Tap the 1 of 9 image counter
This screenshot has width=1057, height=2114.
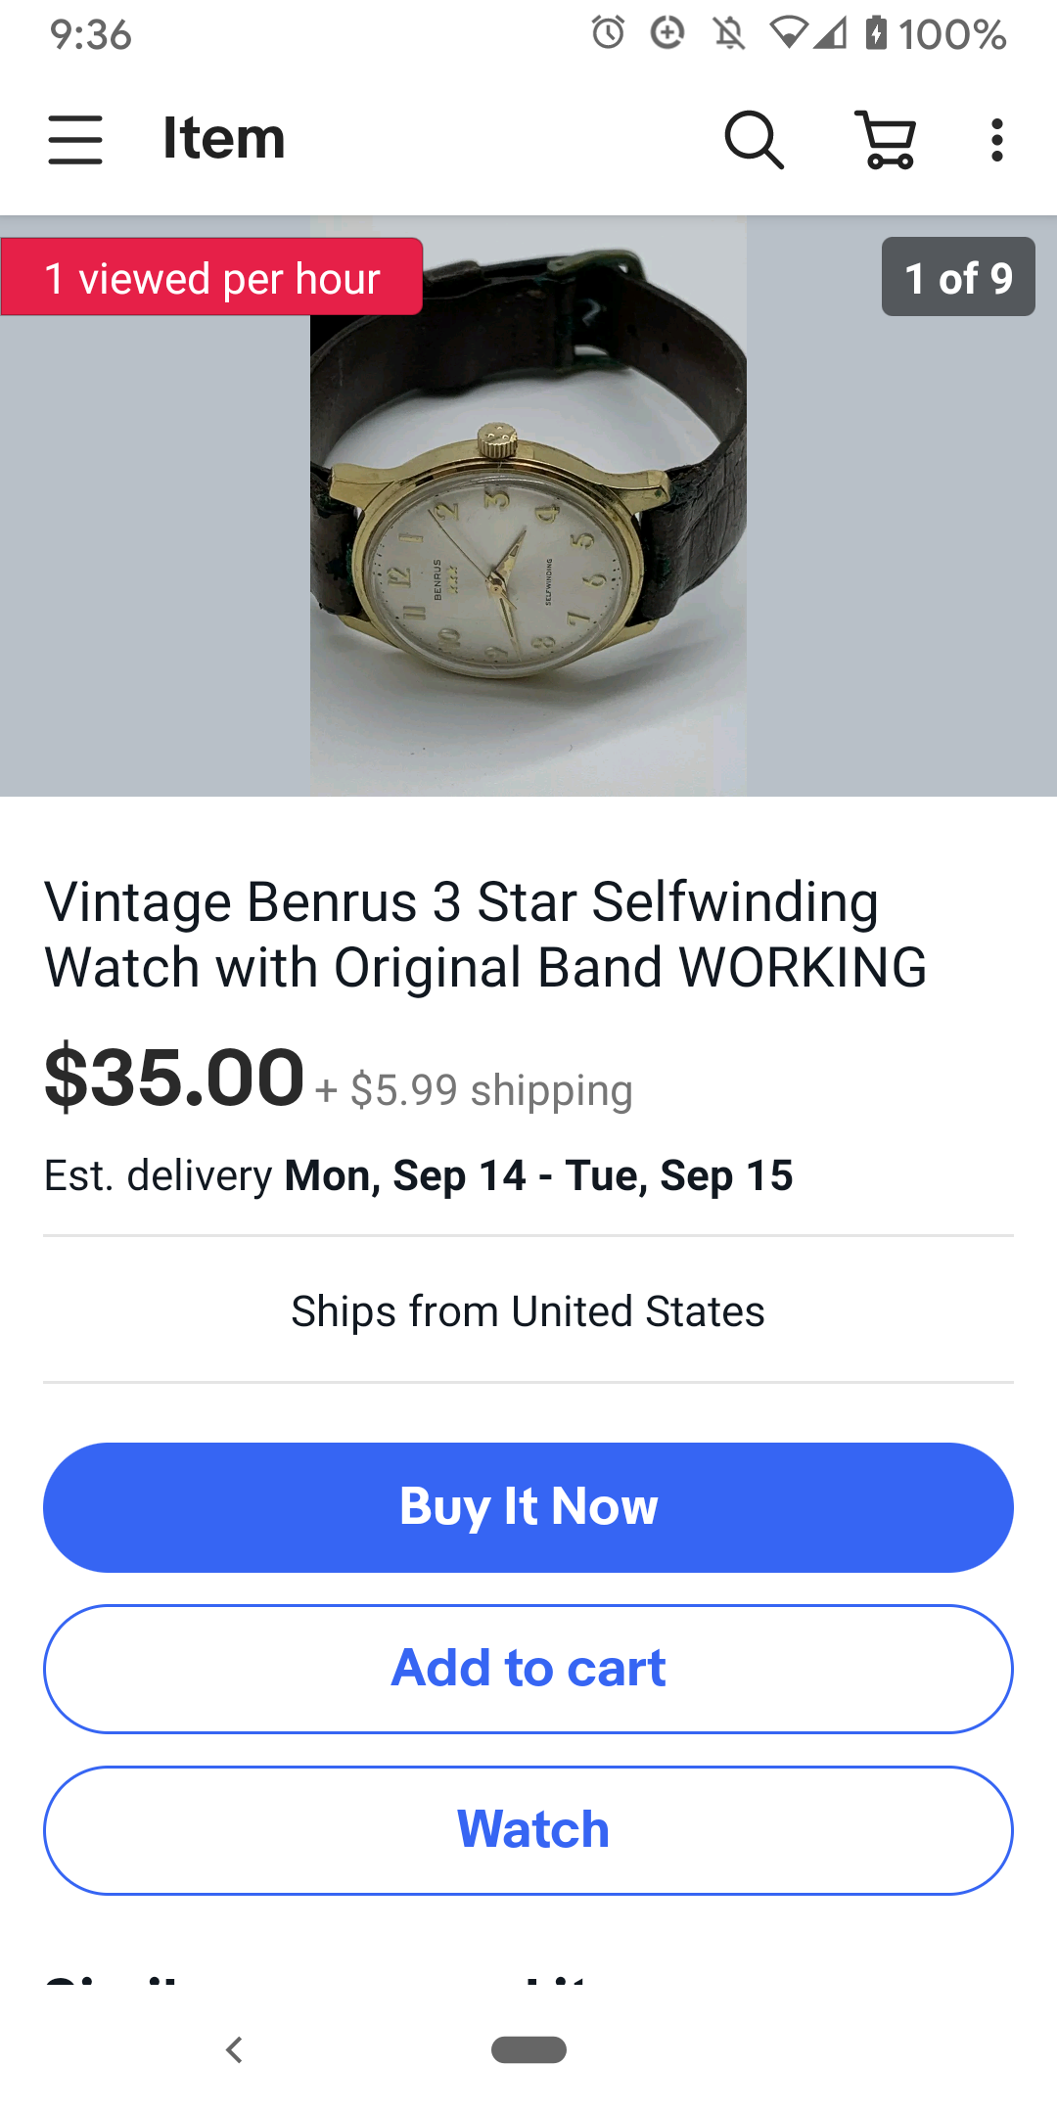coord(957,277)
